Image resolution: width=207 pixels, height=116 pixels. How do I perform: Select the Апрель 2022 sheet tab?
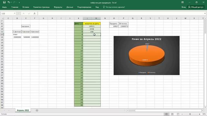pyautogui.click(x=23, y=110)
